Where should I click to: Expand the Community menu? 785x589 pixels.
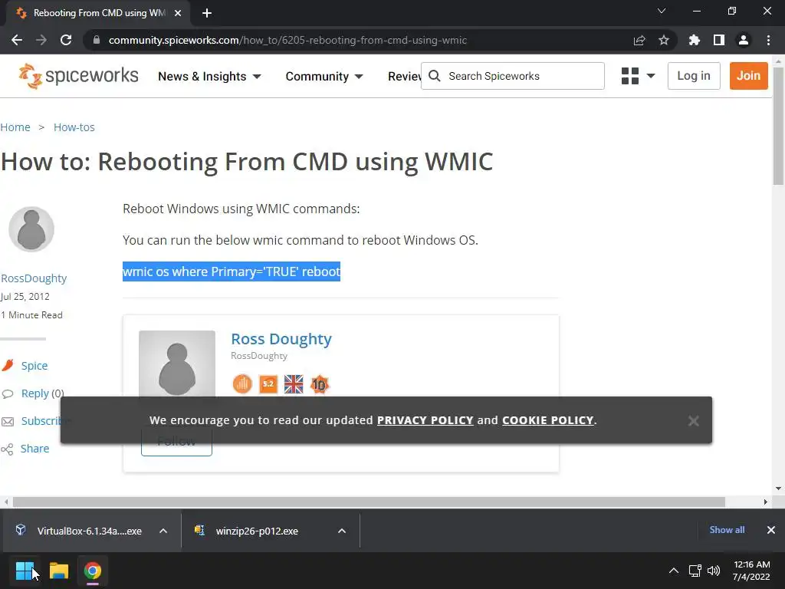click(x=324, y=76)
